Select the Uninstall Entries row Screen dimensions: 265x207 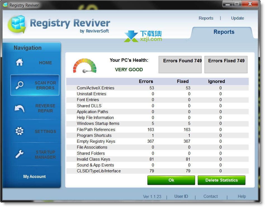pyautogui.click(x=157, y=94)
